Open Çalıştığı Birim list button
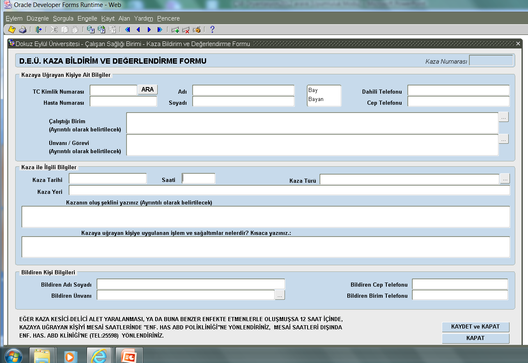 point(504,117)
